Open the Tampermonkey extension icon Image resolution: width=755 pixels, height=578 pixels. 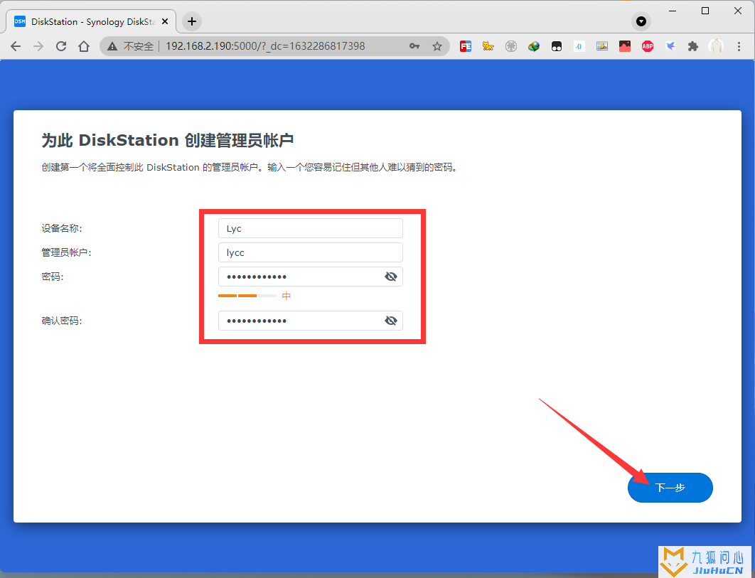pos(557,46)
